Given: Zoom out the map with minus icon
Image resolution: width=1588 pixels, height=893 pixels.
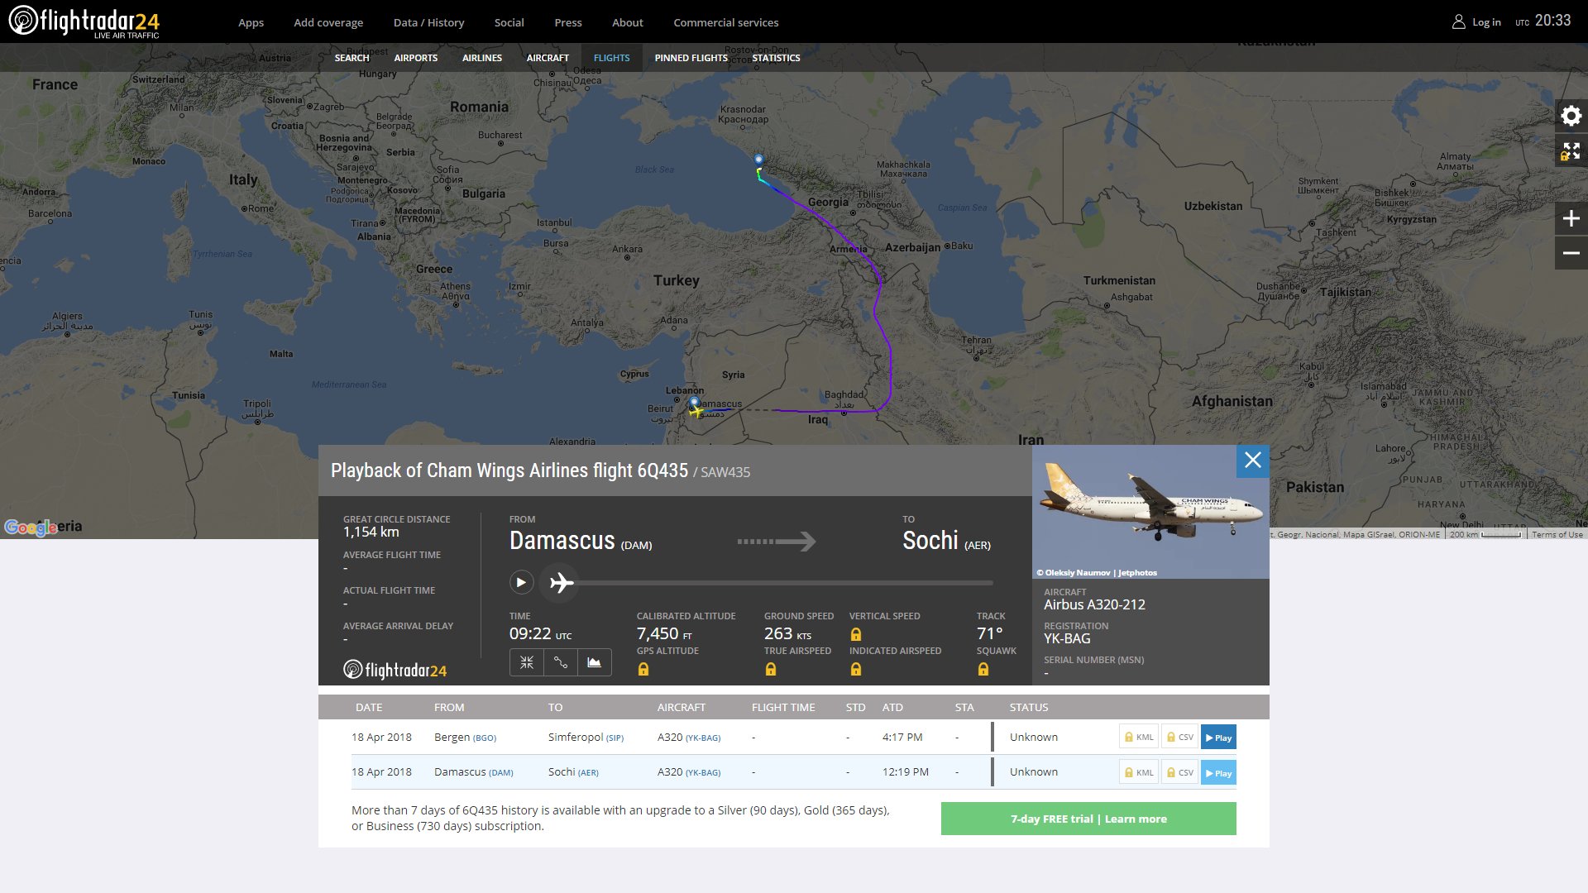Looking at the screenshot, I should tap(1571, 253).
